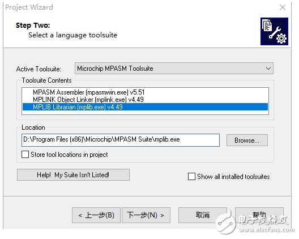Select MPLIB Librarian (mplib.exe) v4.49 row
The image size is (299, 239).
click(x=145, y=107)
